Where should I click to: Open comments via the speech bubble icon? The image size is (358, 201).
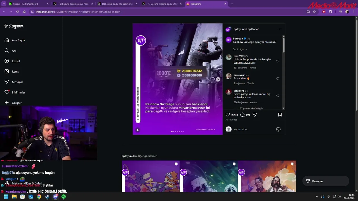242,115
